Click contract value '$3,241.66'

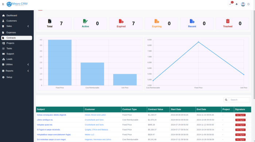click(x=152, y=139)
